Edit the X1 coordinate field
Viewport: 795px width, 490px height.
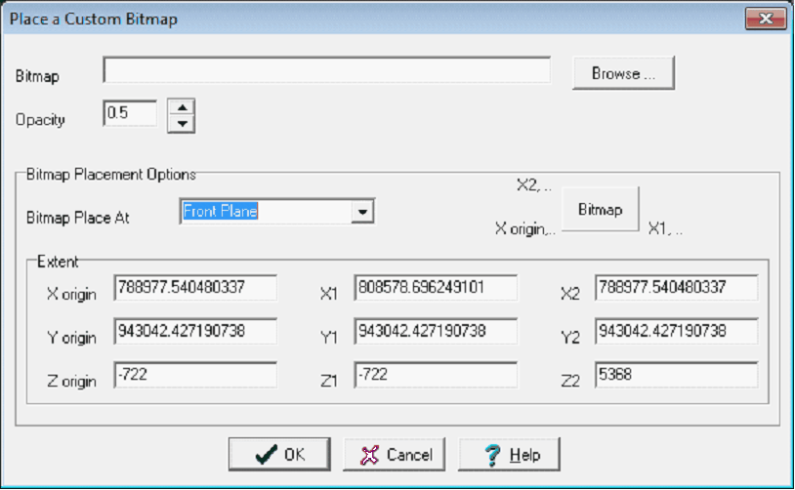pyautogui.click(x=436, y=288)
